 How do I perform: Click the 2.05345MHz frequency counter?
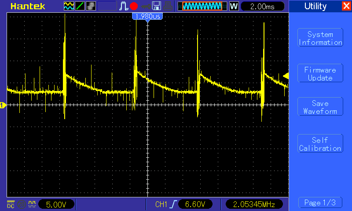[254, 204]
